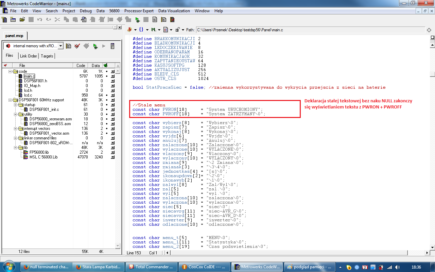This screenshot has height=272, width=435.
Task: Click the taskbar clock showing 18:36
Action: tap(416, 267)
